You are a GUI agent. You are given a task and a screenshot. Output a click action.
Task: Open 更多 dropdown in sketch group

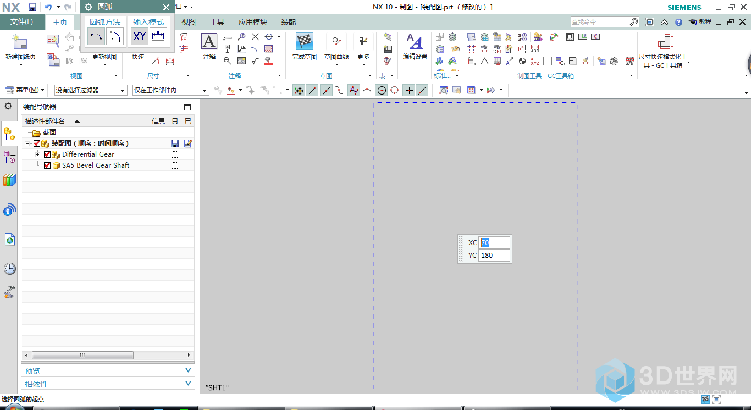click(x=363, y=49)
